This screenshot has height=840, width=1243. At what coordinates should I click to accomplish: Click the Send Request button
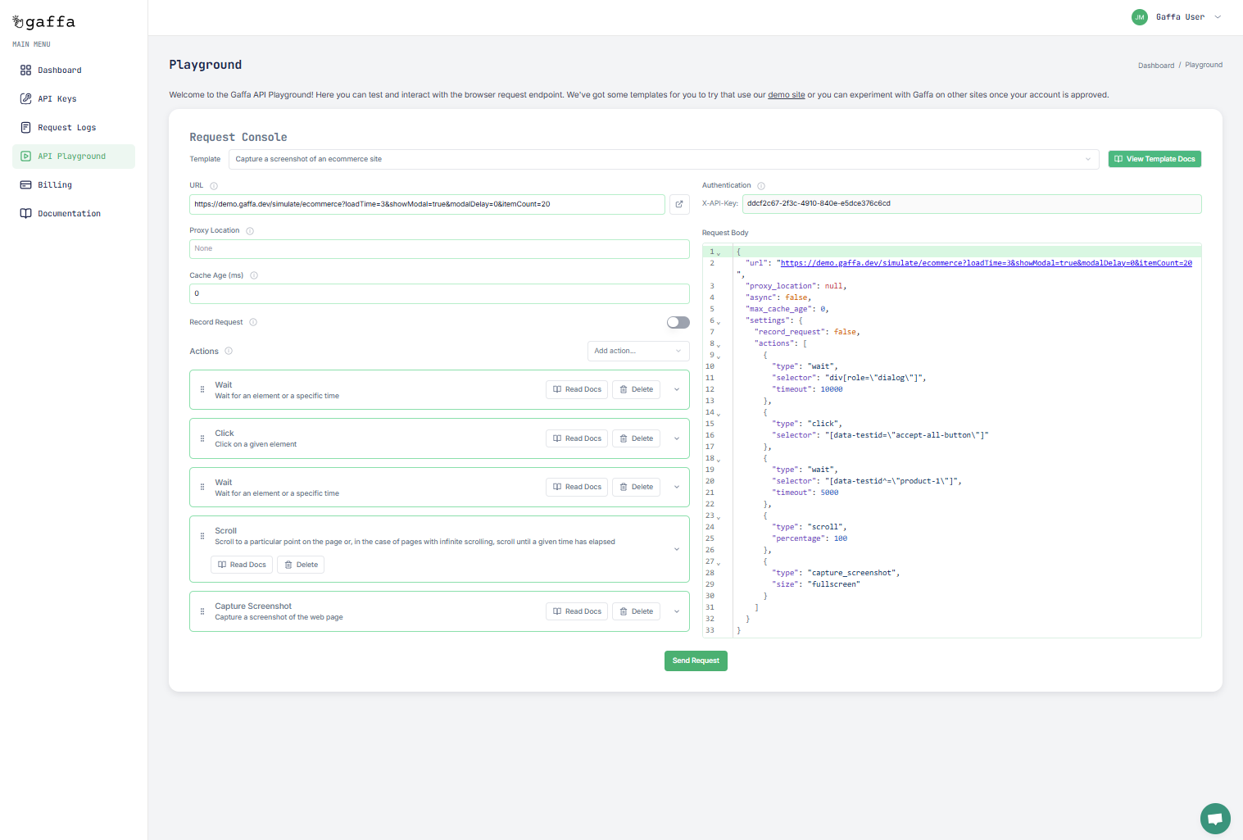pyautogui.click(x=696, y=661)
